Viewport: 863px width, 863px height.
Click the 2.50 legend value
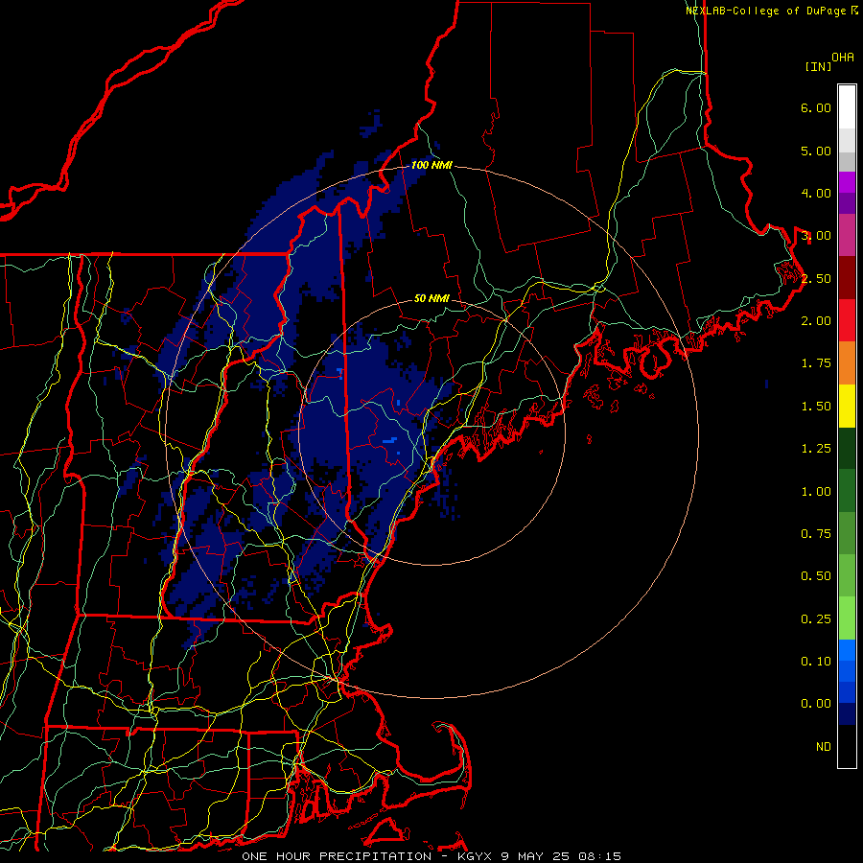pos(816,278)
